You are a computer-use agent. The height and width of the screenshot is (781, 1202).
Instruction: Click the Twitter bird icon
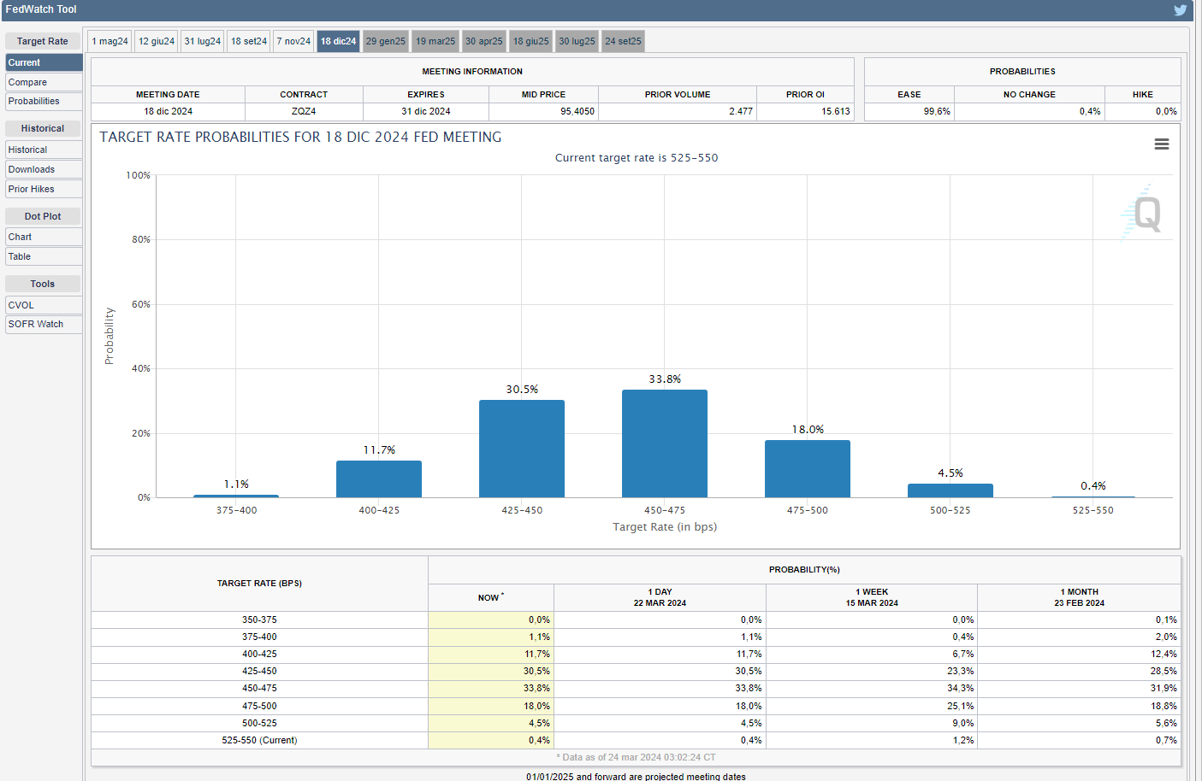click(x=1180, y=10)
